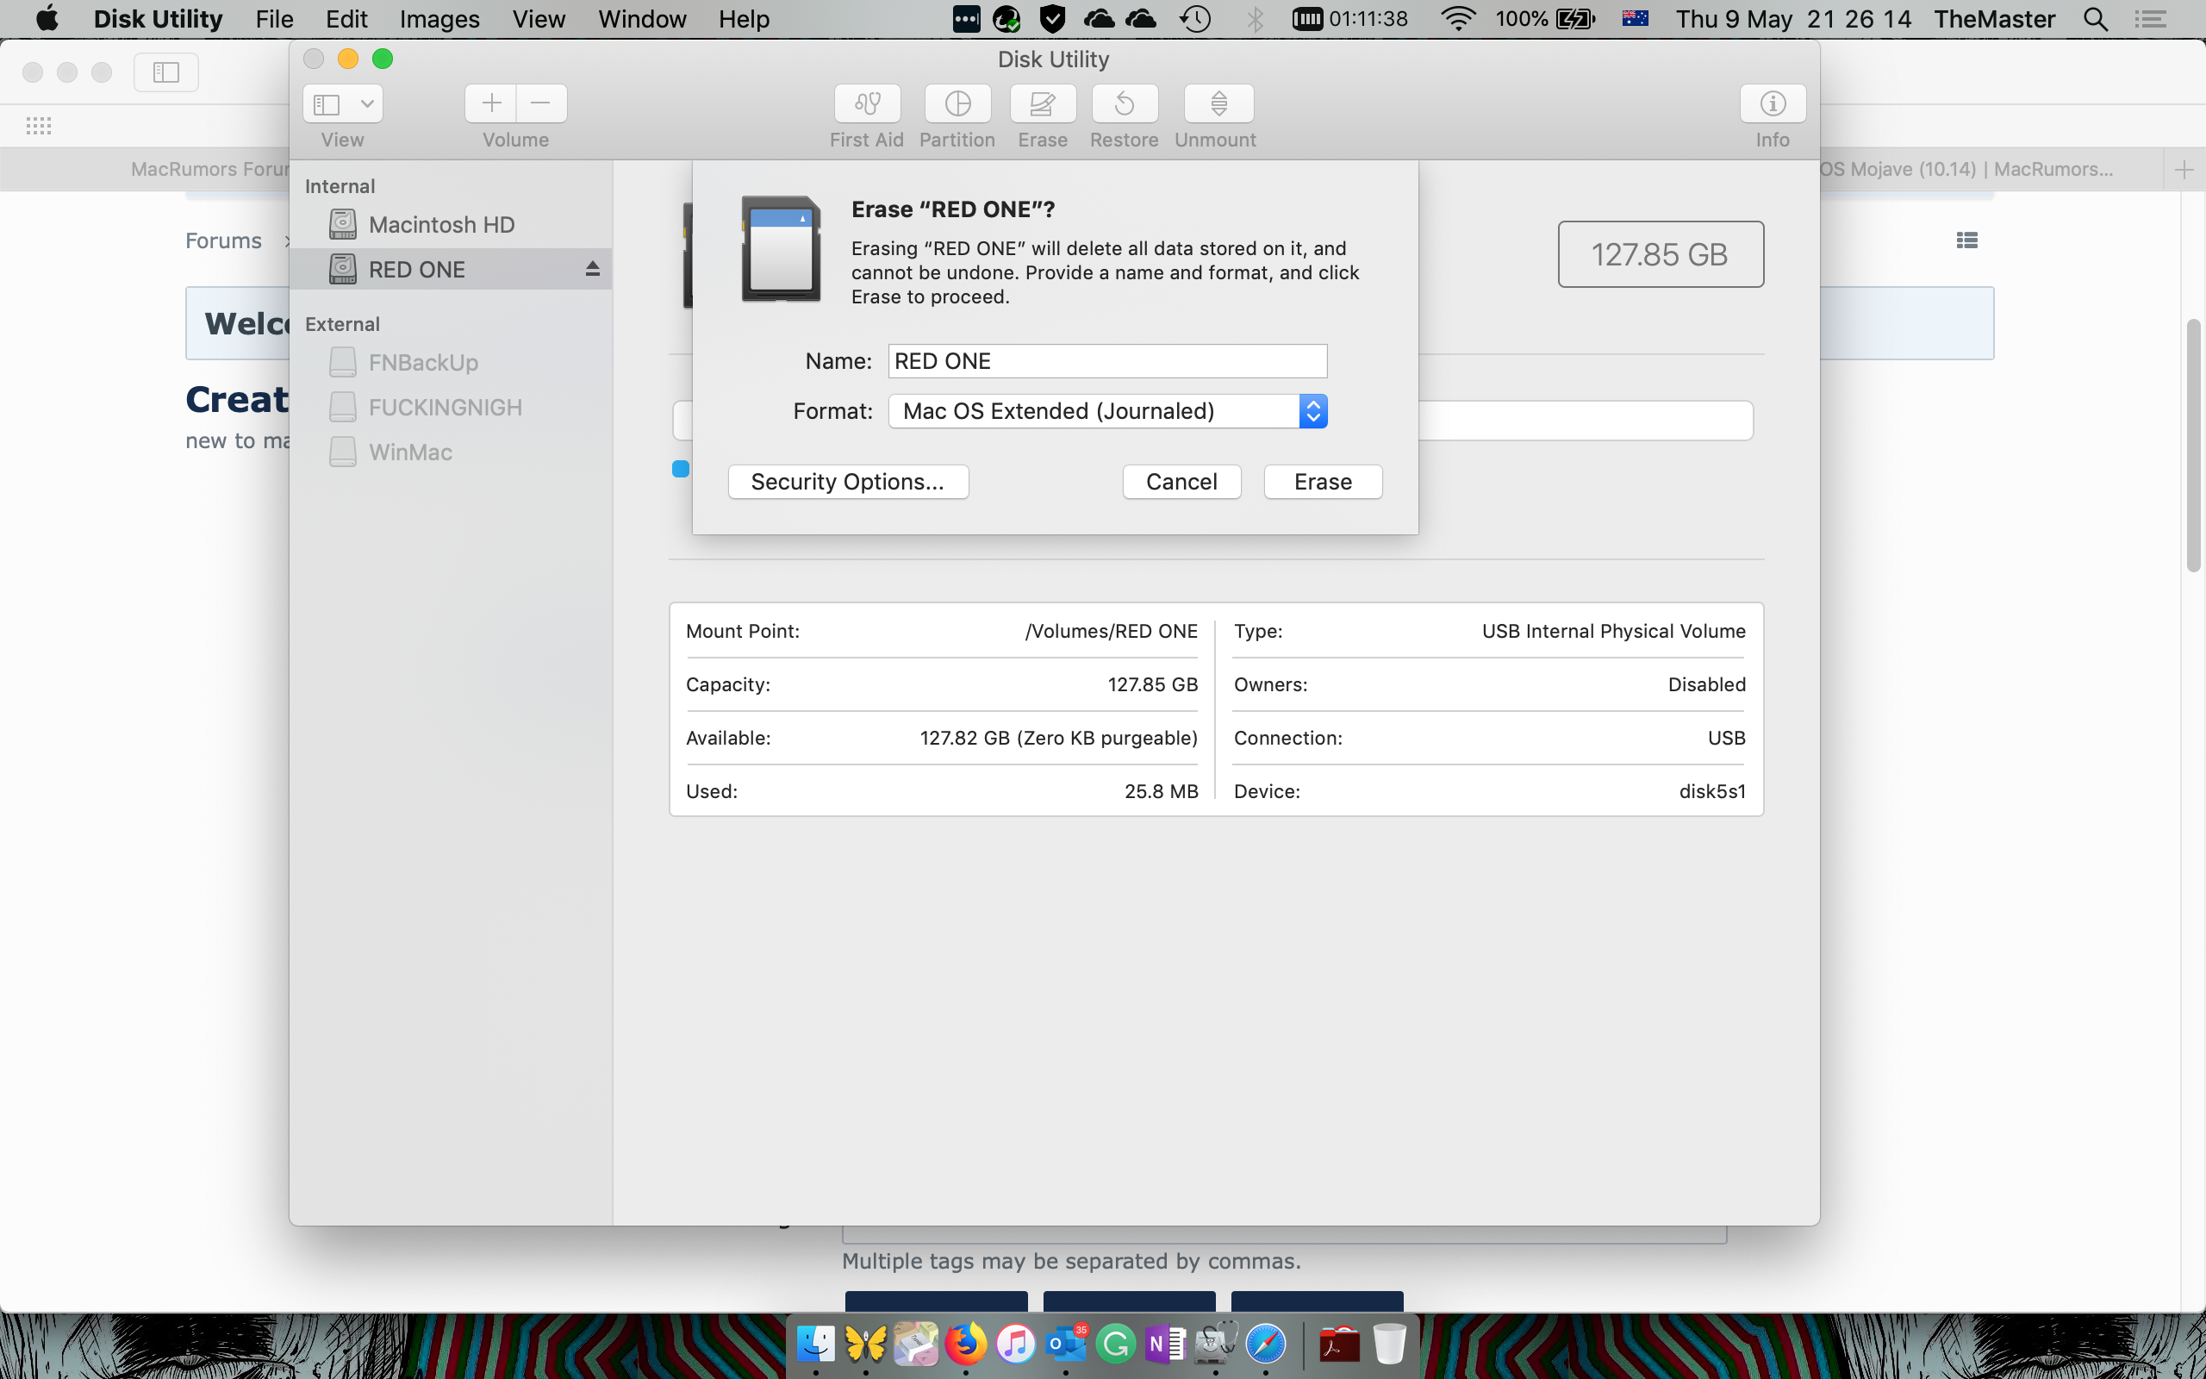Open the File menu
2206x1379 pixels.
pos(273,19)
